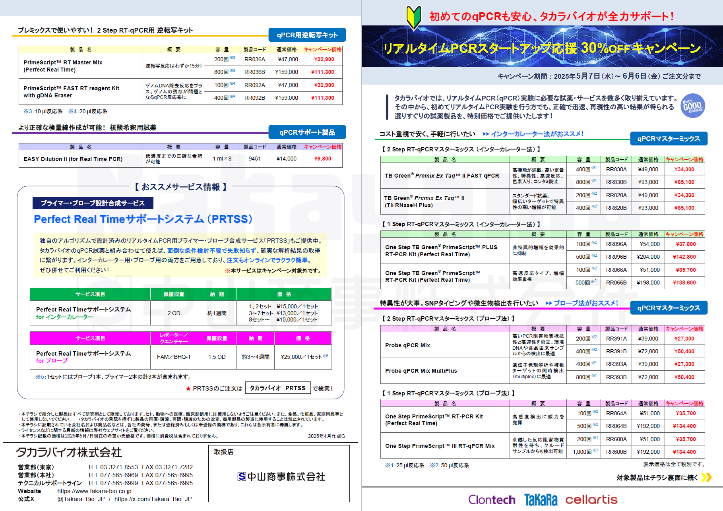Click campaign price ¥142,800
Viewport: 723px width, 511px height.
(x=684, y=257)
